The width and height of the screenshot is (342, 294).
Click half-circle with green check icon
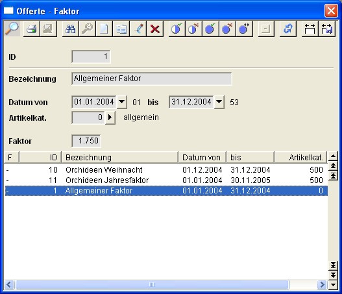(177, 29)
